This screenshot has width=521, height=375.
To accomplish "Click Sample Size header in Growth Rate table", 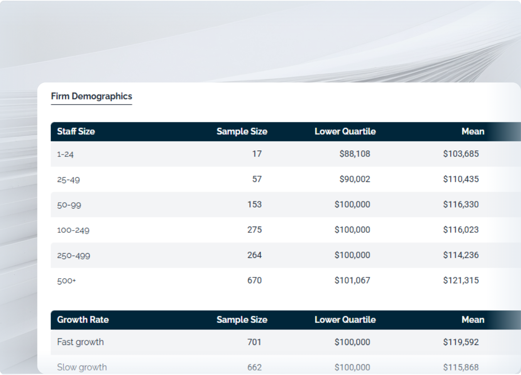I will point(242,320).
